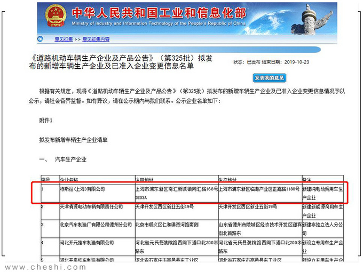Screen dimensions: 363x272
Task: Select the 特斯拉(上海)有限公司 table cell
Action: pos(98,193)
